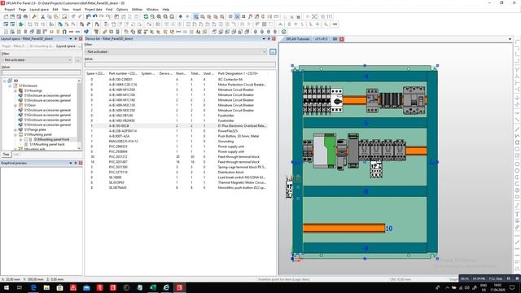Expand the S1:Door tree node
Screen dimensions: 521x293
[x=15, y=105]
